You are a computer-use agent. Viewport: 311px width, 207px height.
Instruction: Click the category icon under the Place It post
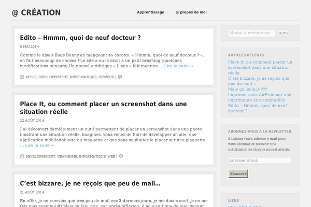(22, 156)
